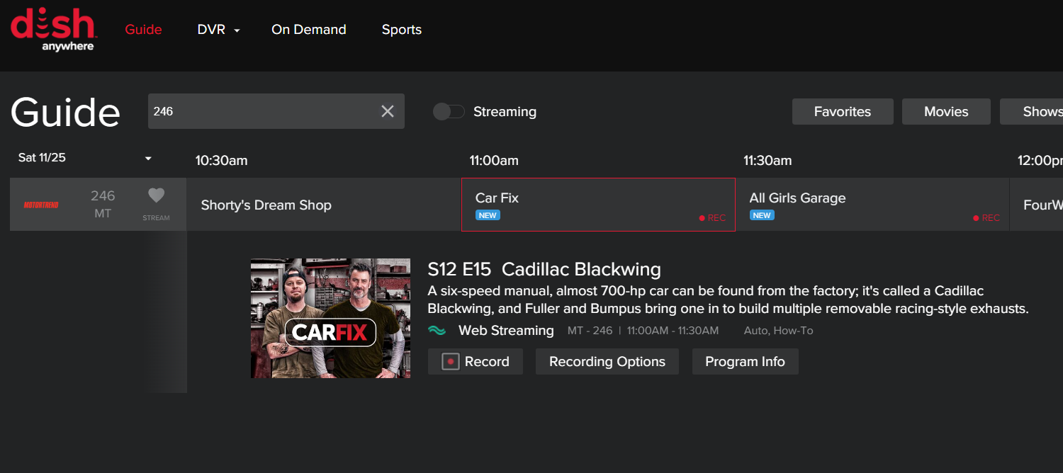Image resolution: width=1063 pixels, height=473 pixels.
Task: Clear the 246 search field with X
Action: (x=388, y=111)
